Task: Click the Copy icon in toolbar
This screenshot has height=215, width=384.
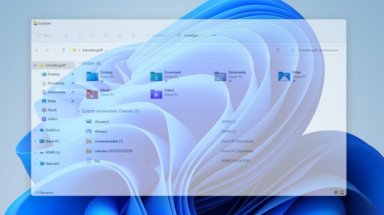Action: pyautogui.click(x=79, y=35)
